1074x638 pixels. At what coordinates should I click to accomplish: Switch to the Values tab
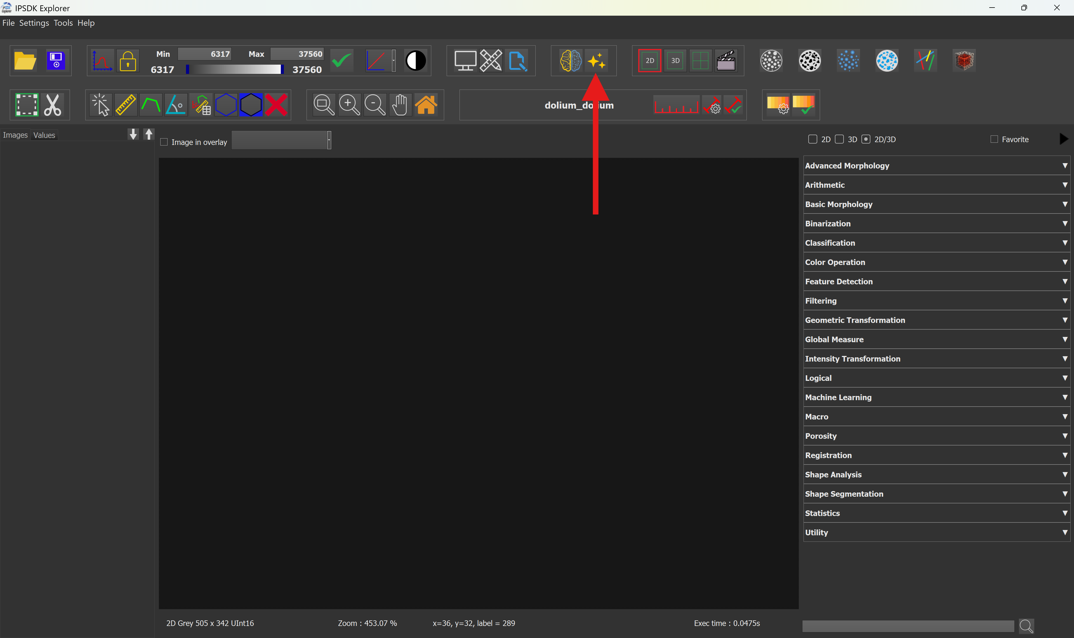pos(44,135)
